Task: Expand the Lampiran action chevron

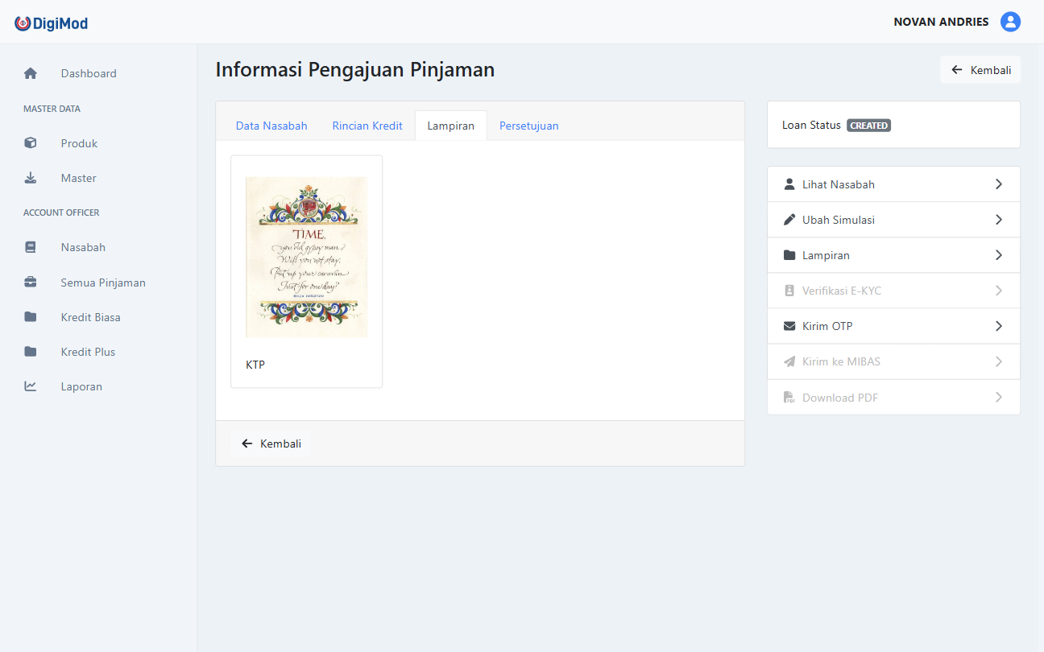Action: [999, 255]
